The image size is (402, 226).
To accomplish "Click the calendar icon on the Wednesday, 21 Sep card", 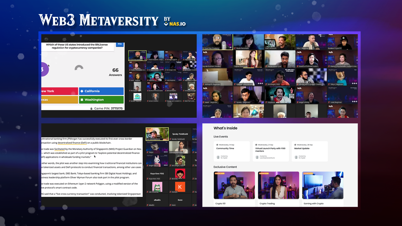I will (x=256, y=145).
